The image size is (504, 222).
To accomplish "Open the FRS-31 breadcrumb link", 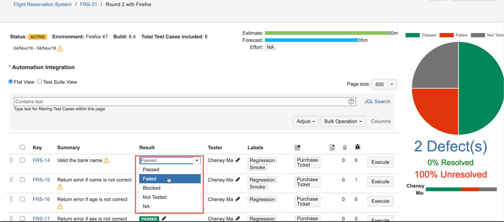I will click(88, 5).
